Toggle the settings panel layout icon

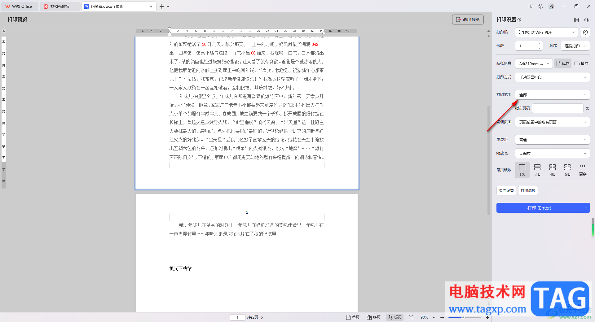tap(576, 20)
